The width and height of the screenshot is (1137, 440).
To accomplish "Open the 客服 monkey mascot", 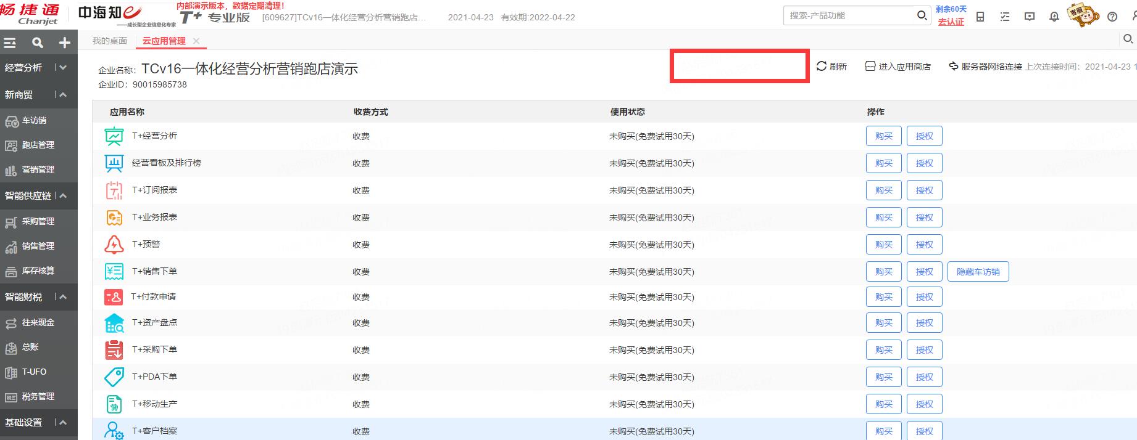I will 1083,15.
